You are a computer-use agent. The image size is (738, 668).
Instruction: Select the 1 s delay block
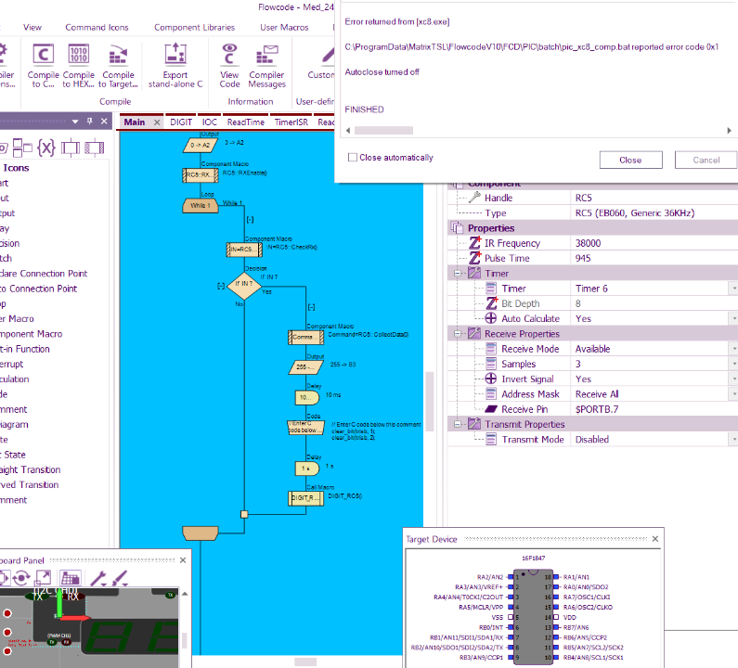[x=307, y=469]
